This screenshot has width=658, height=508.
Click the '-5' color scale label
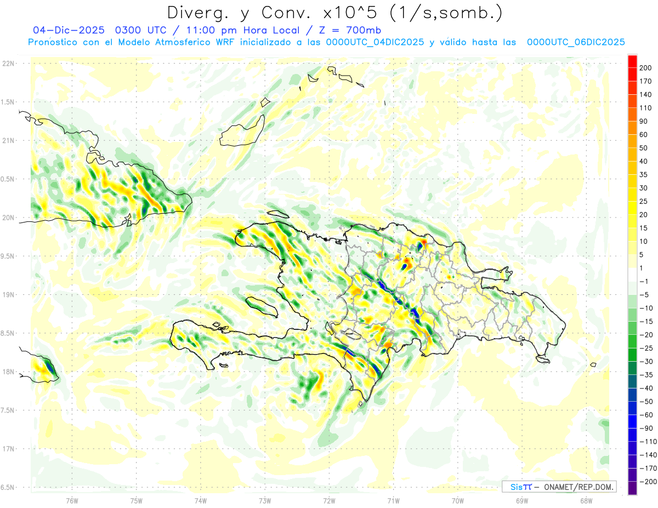(x=645, y=295)
